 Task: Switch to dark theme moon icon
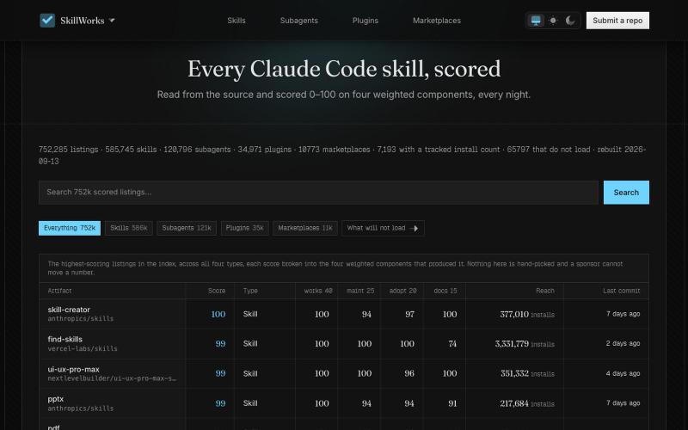click(570, 20)
